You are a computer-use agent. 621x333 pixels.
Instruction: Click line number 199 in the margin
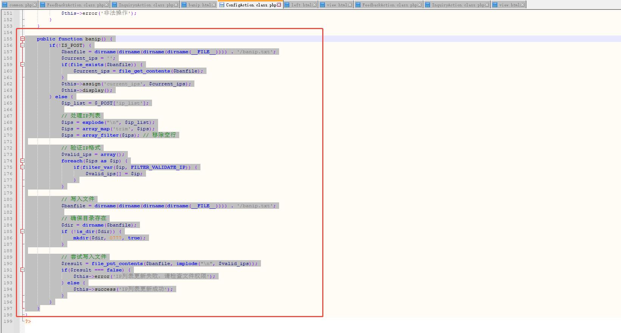pyautogui.click(x=8, y=321)
